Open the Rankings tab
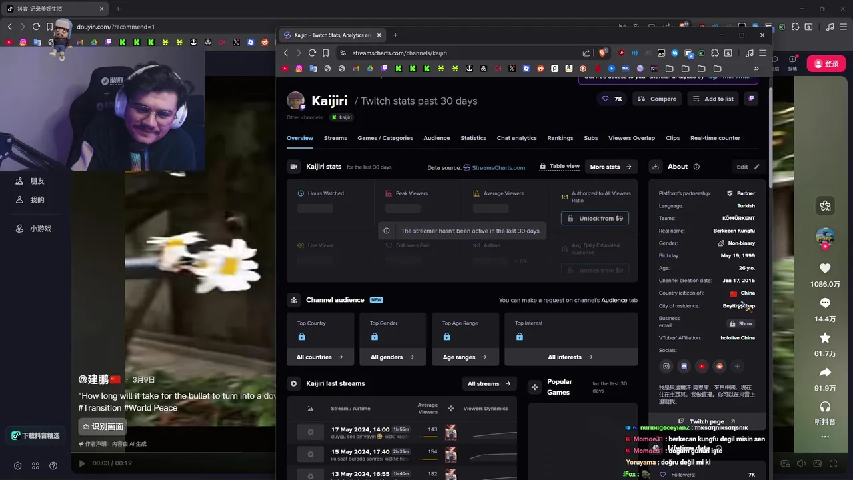Viewport: 853px width, 480px height. (x=560, y=138)
